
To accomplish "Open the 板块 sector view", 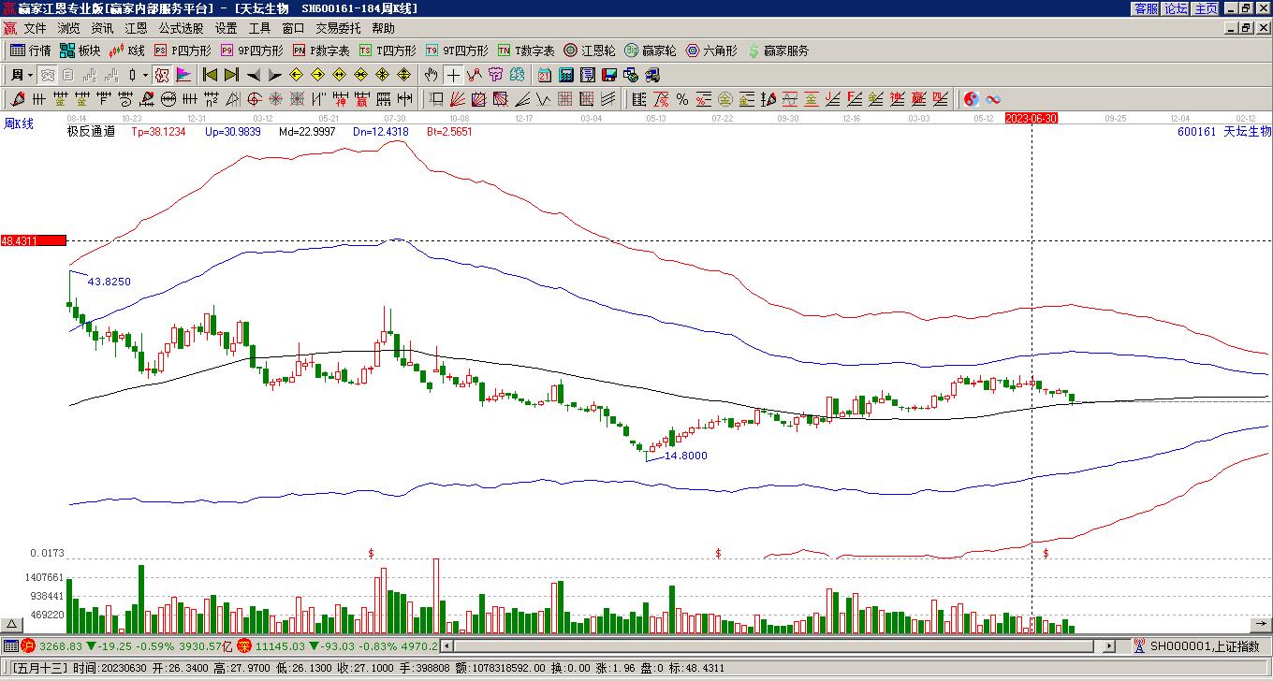I will click(x=80, y=51).
